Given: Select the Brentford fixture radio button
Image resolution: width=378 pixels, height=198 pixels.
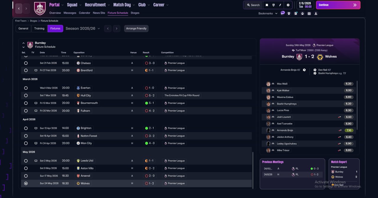Looking at the screenshot, I should click(x=26, y=71).
